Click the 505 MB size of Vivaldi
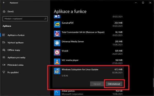154x96 pixels. tap(119, 51)
